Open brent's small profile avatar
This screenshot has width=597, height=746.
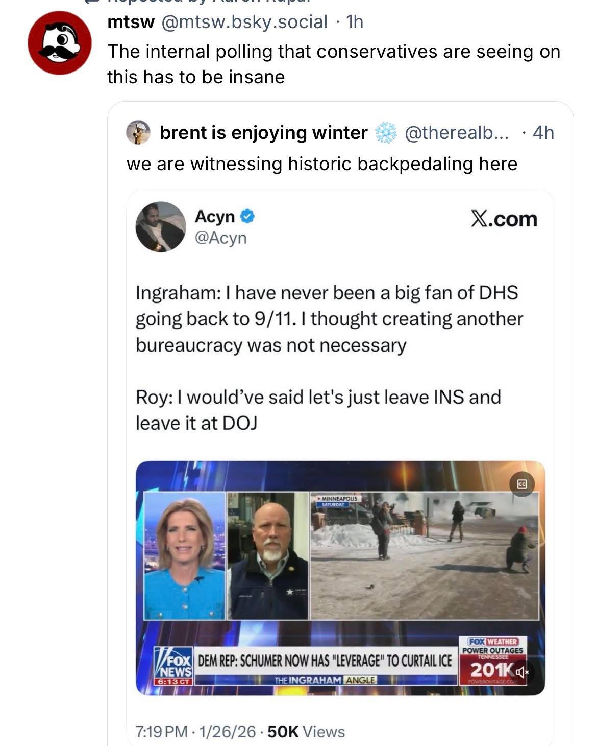tap(138, 133)
